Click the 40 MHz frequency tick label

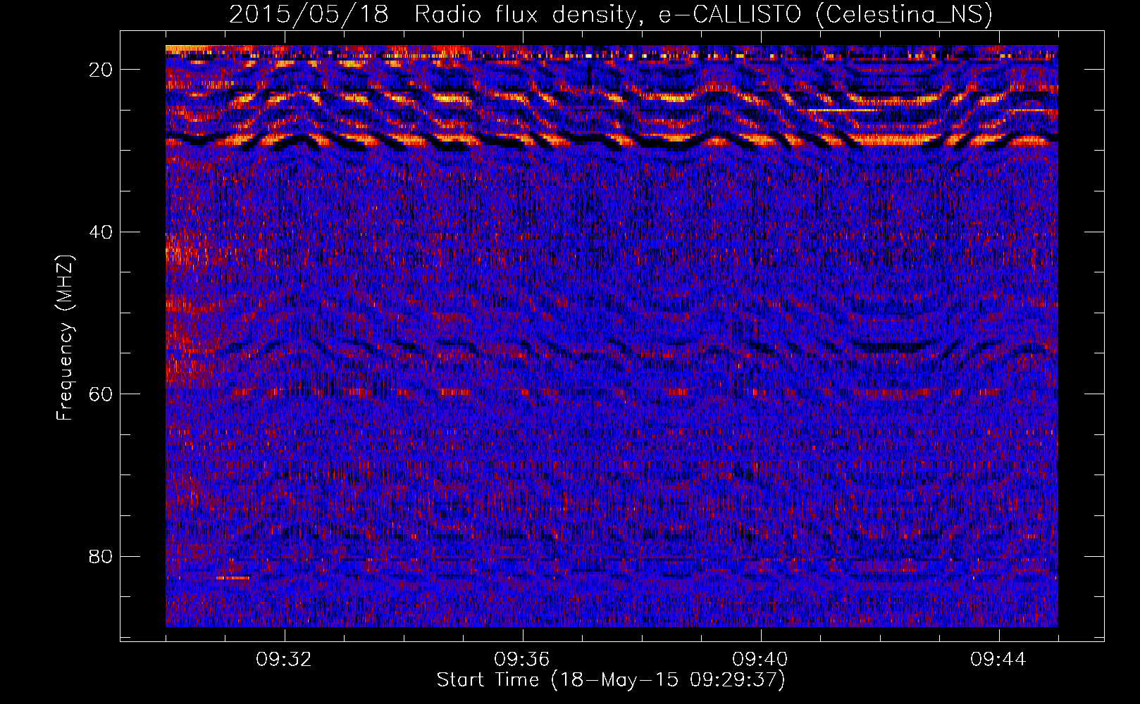click(x=101, y=232)
